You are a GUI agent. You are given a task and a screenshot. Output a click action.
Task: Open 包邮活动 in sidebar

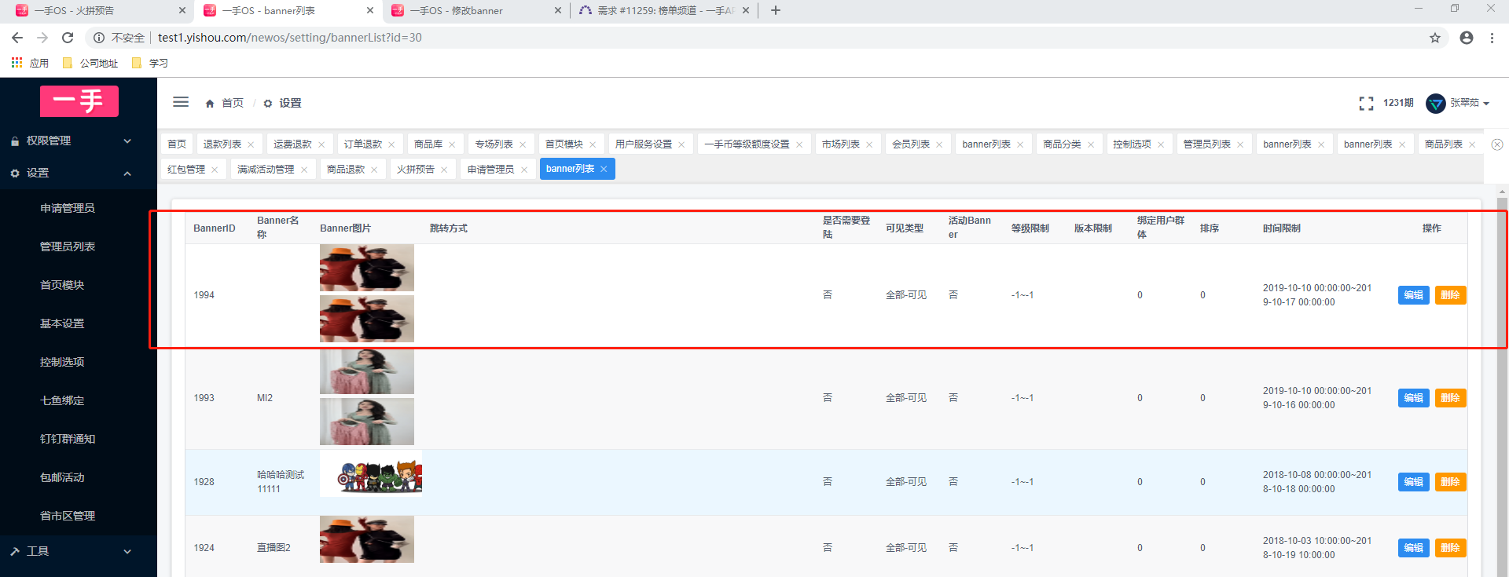(62, 477)
